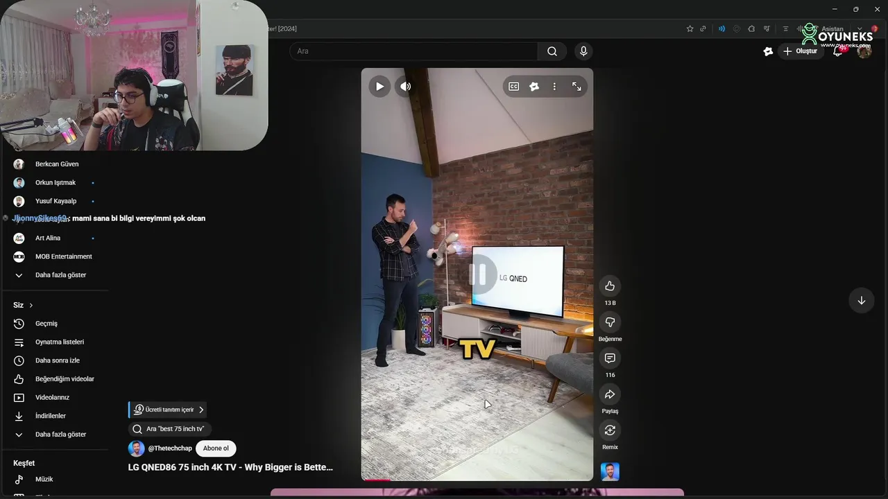Open the Shorts player settings icon
Screen dimensions: 888x499
(x=534, y=87)
